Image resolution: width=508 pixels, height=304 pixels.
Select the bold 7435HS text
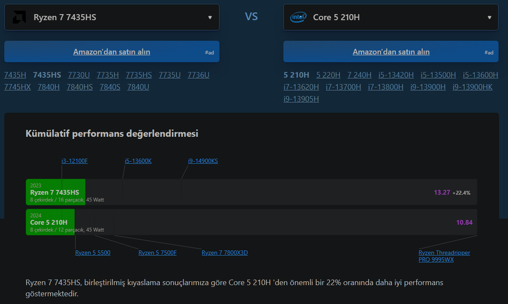pos(47,75)
